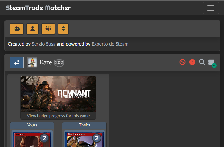Click the Yours column header

point(32,125)
